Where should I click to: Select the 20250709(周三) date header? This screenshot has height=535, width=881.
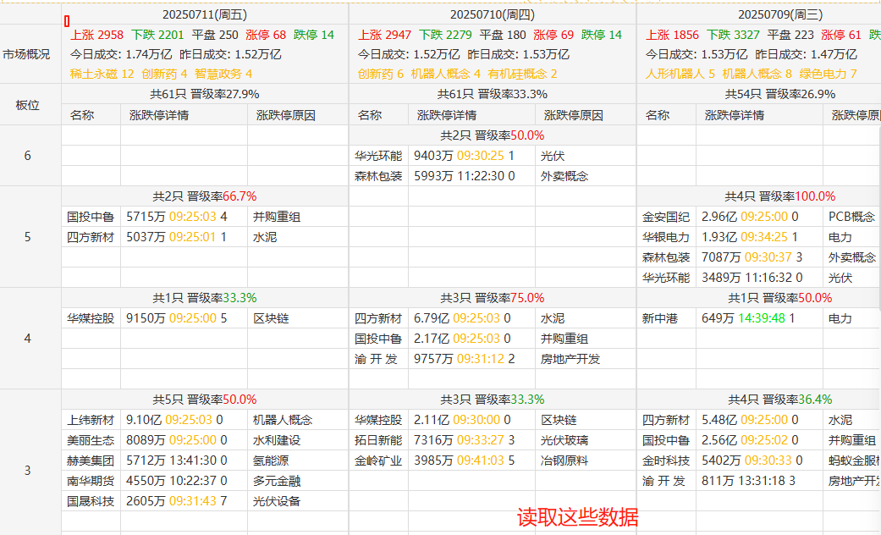pyautogui.click(x=779, y=14)
